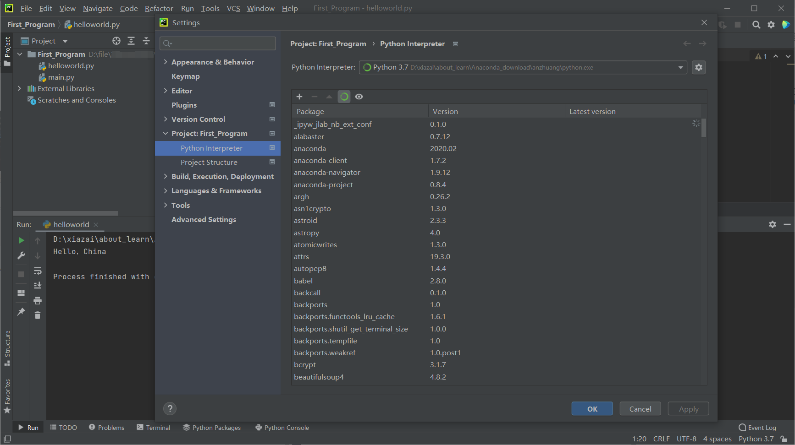Viewport: 795px width, 445px height.
Task: Click the select opened file target icon
Action: coord(116,41)
